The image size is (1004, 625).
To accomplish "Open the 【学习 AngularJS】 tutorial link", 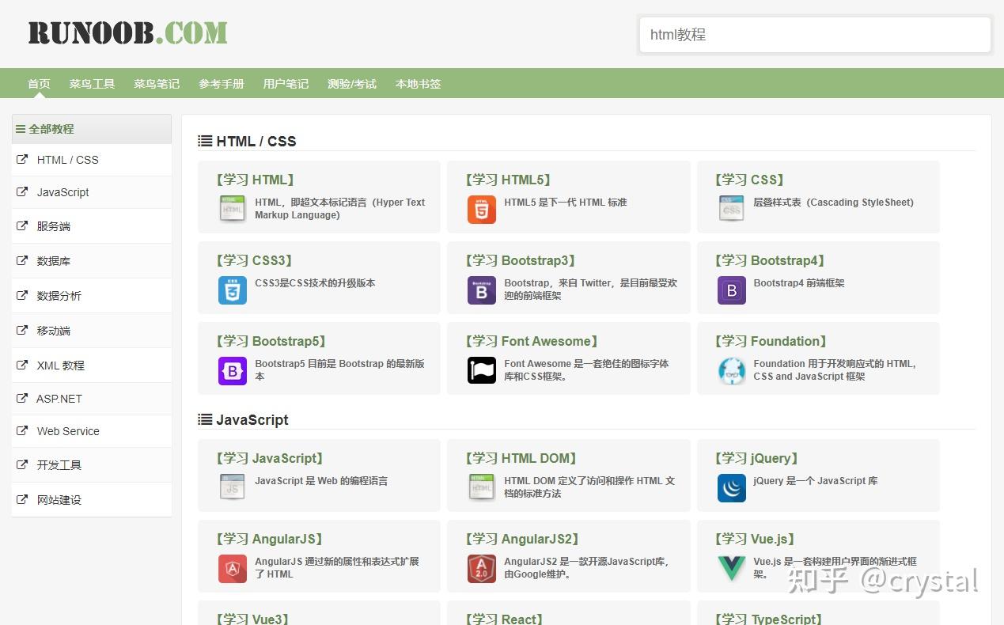I will tap(269, 539).
